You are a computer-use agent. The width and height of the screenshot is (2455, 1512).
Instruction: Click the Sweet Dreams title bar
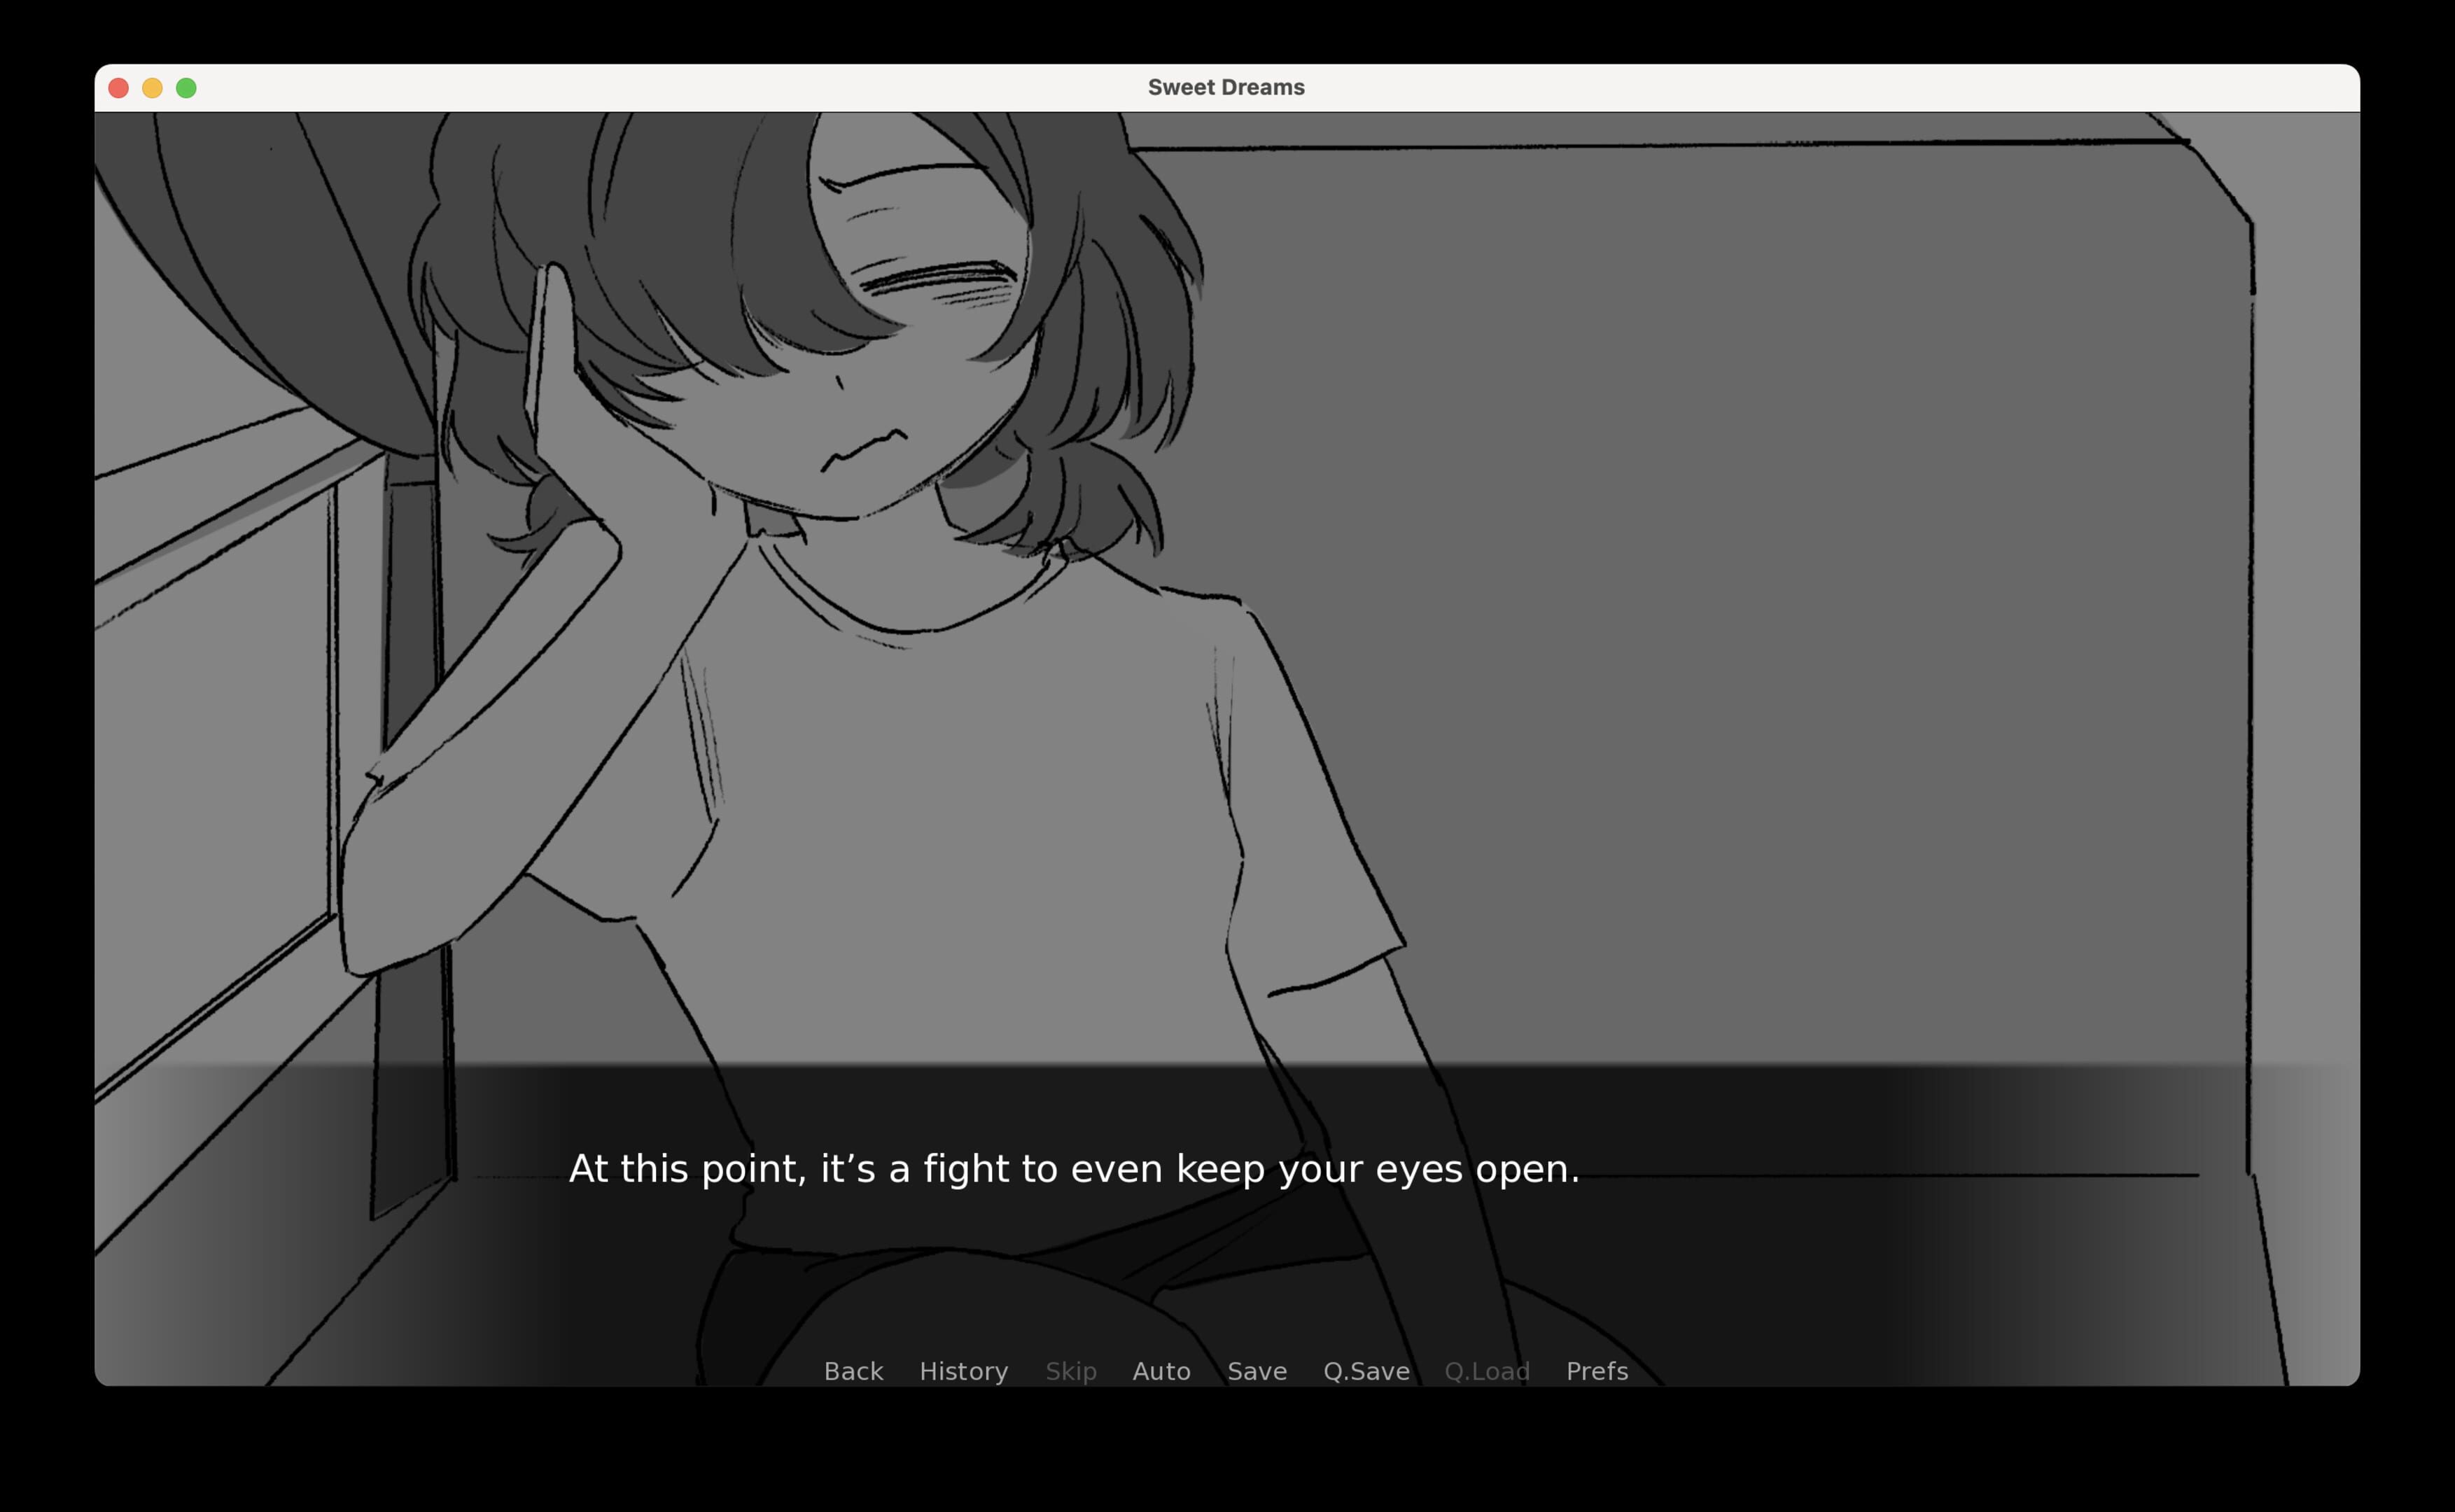click(1226, 87)
